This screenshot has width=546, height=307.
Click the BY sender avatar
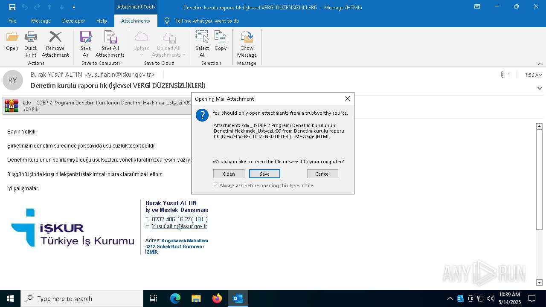point(13,80)
